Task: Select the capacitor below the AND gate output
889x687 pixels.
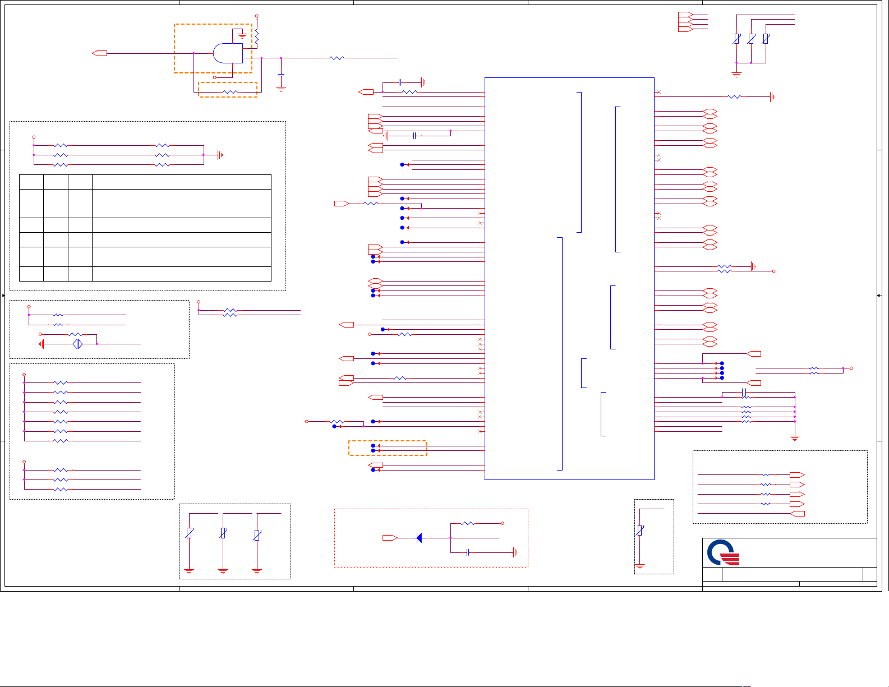Action: [281, 75]
